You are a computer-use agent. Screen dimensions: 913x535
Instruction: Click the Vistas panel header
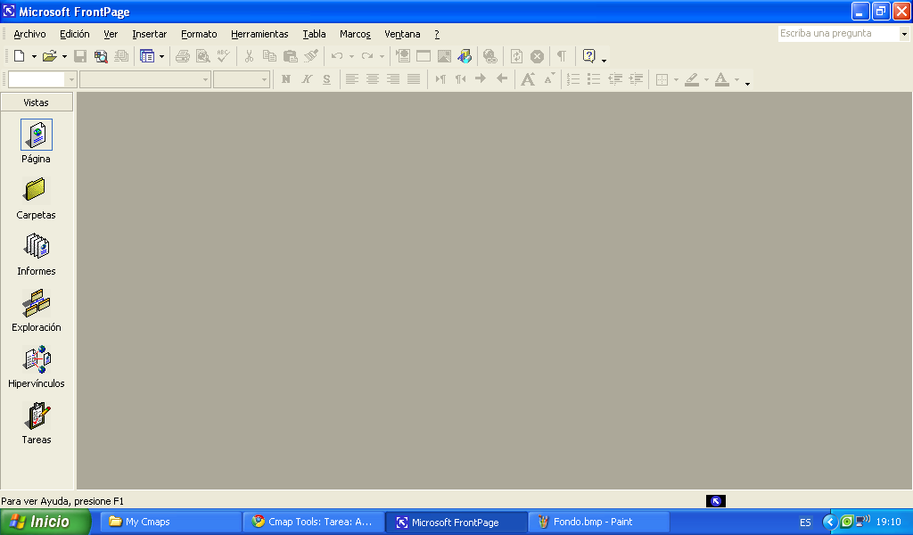36,103
